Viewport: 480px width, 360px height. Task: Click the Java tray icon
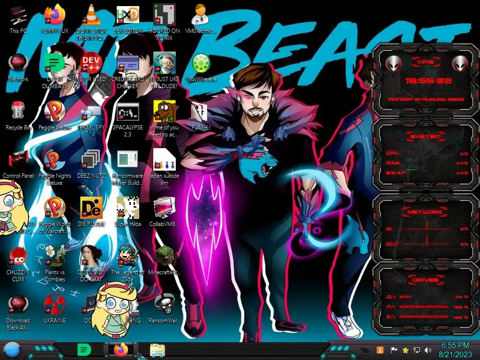tap(380, 350)
